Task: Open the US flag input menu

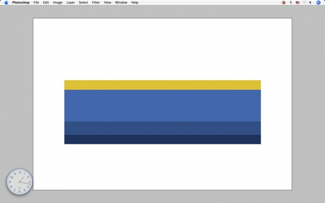Action: (x=297, y=3)
